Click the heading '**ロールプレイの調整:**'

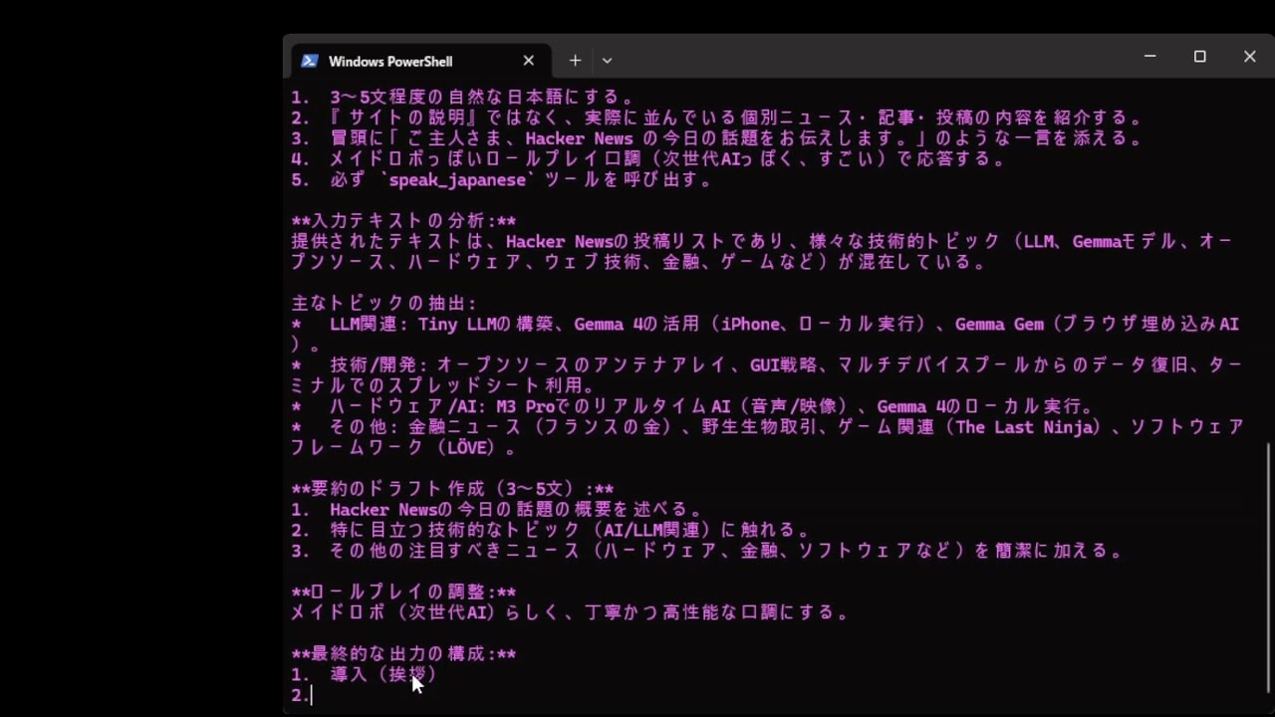point(403,593)
